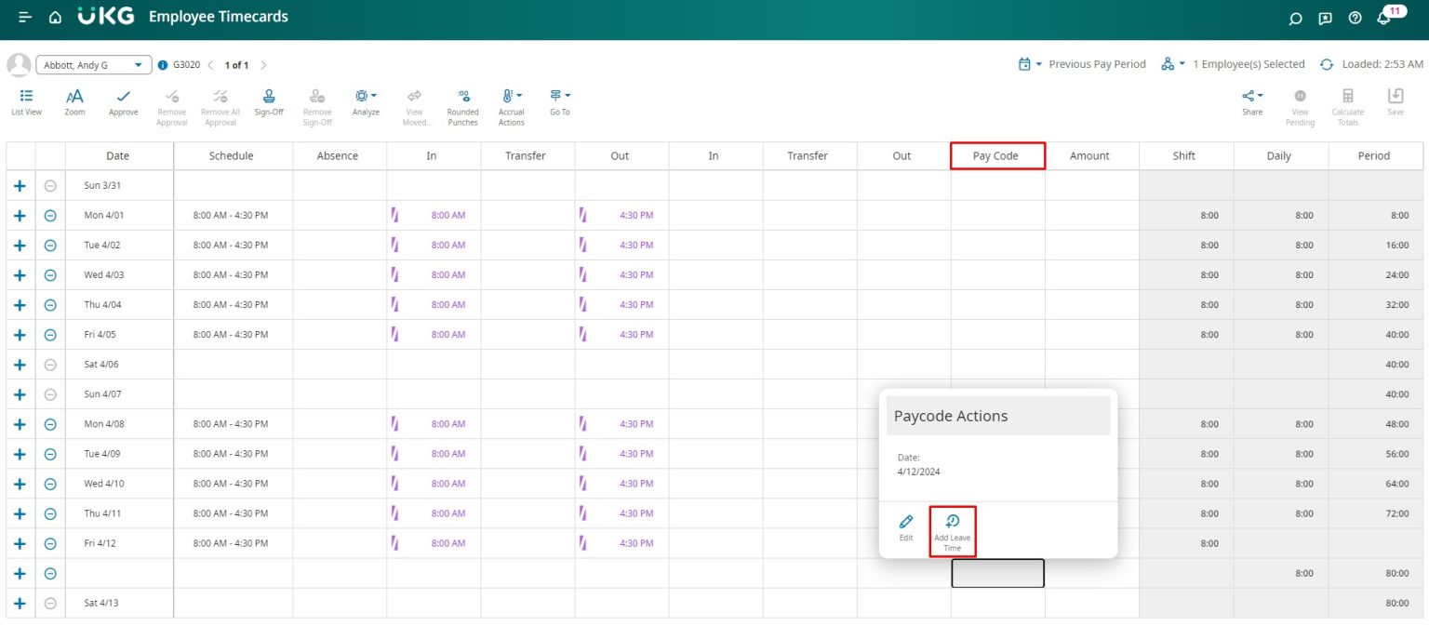1429x639 pixels.
Task: Open the employee selector showing Abbott, Andy G
Action: coord(93,64)
